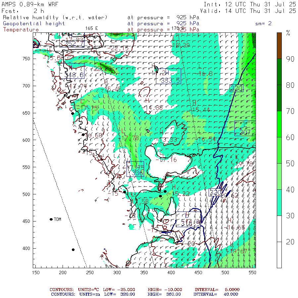Click the x-axis tick label 150
Viewport: 298px width, 298px height.
coord(36,273)
